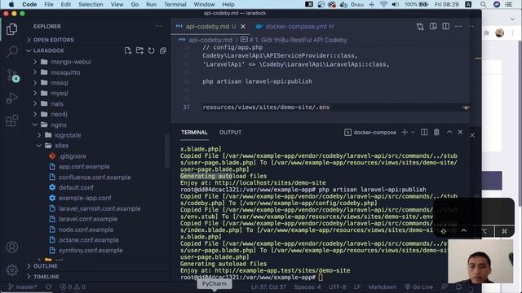Click Ln 37, Col 37 status item
This screenshot has height=293, width=522.
268,287
